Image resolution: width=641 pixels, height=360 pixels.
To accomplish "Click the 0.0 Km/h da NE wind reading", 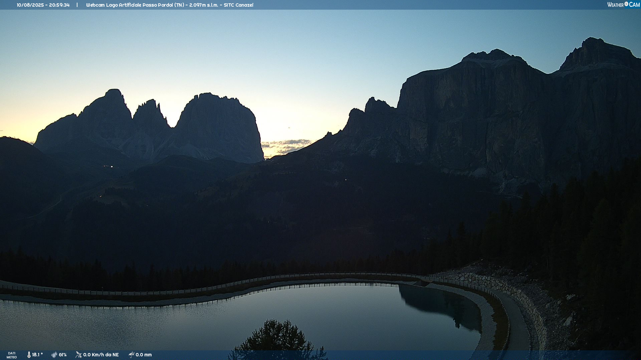I will click(101, 355).
